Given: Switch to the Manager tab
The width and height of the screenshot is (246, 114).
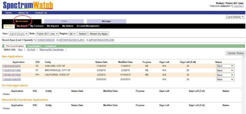Looking at the screenshot, I should (x=106, y=21).
